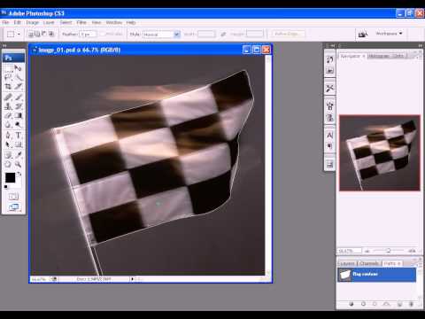Image resolution: width=425 pixels, height=319 pixels.
Task: Click Load path as selection icon
Action: coord(375,304)
